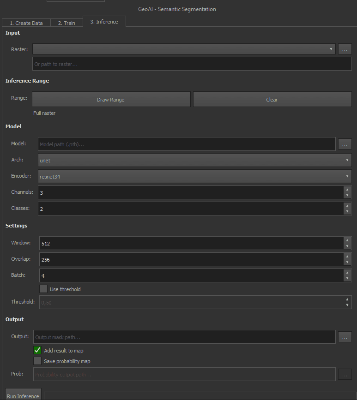Browse for model file with ellipsis button
357x400 pixels.
pos(345,144)
